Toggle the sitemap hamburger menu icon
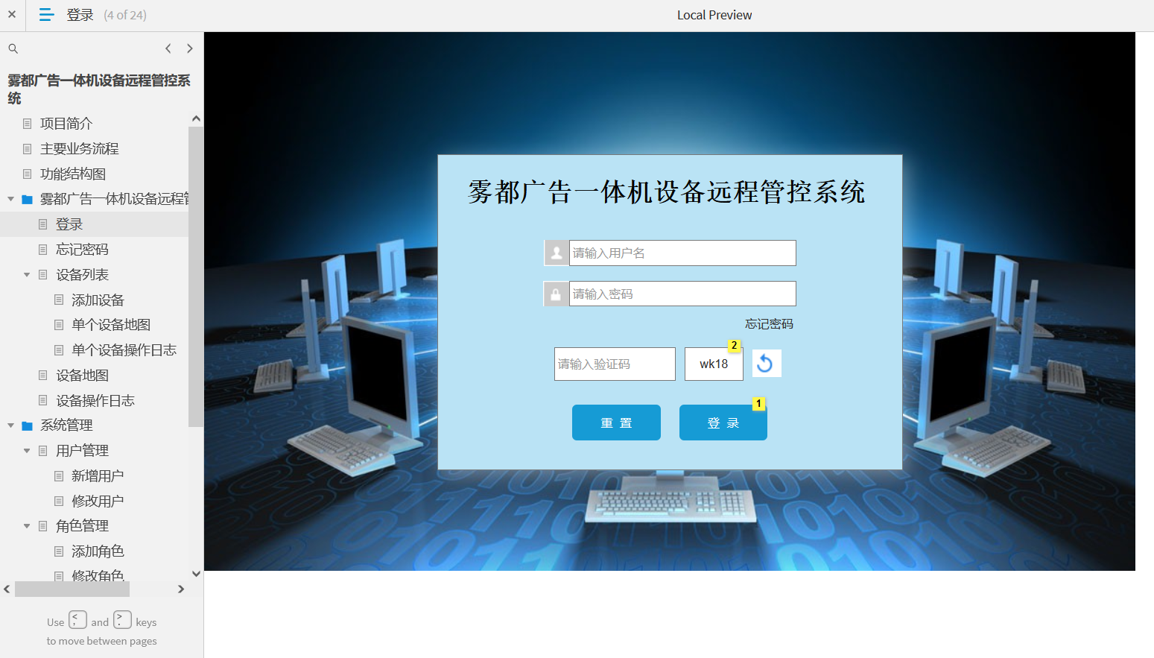 [x=46, y=15]
